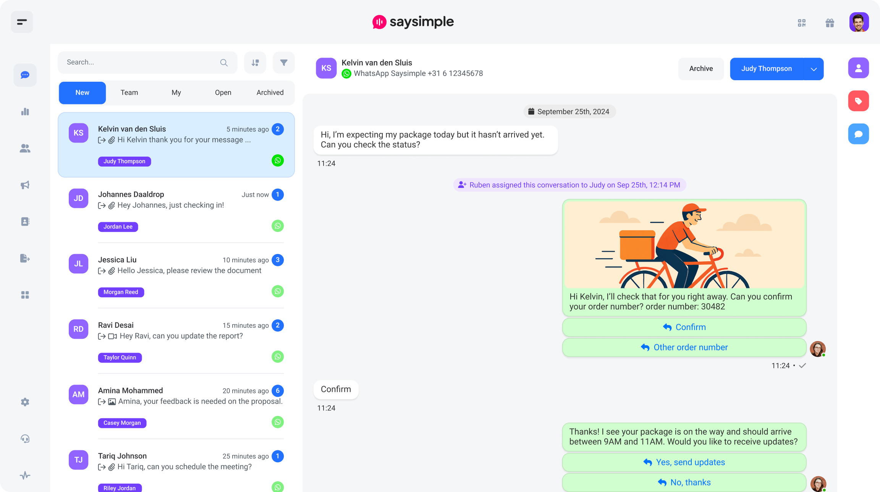Viewport: 880px width, 492px height.
Task: Click the agent avatar beside Other order number
Action: point(818,349)
